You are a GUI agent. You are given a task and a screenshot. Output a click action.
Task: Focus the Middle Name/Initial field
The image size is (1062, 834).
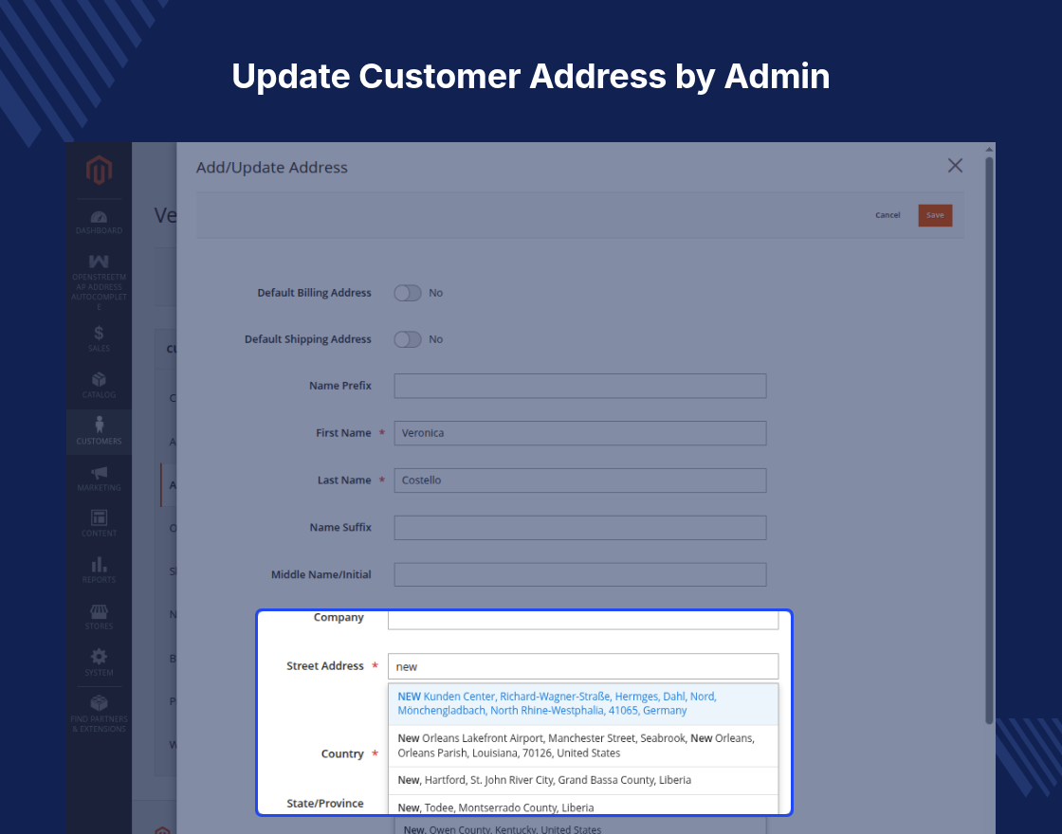[580, 574]
